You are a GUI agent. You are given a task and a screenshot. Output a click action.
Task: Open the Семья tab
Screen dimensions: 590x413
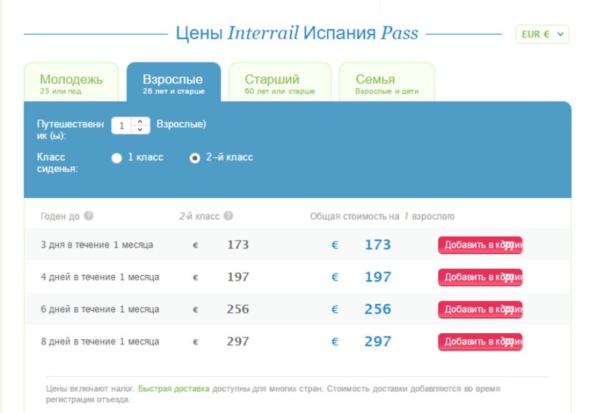tap(387, 82)
